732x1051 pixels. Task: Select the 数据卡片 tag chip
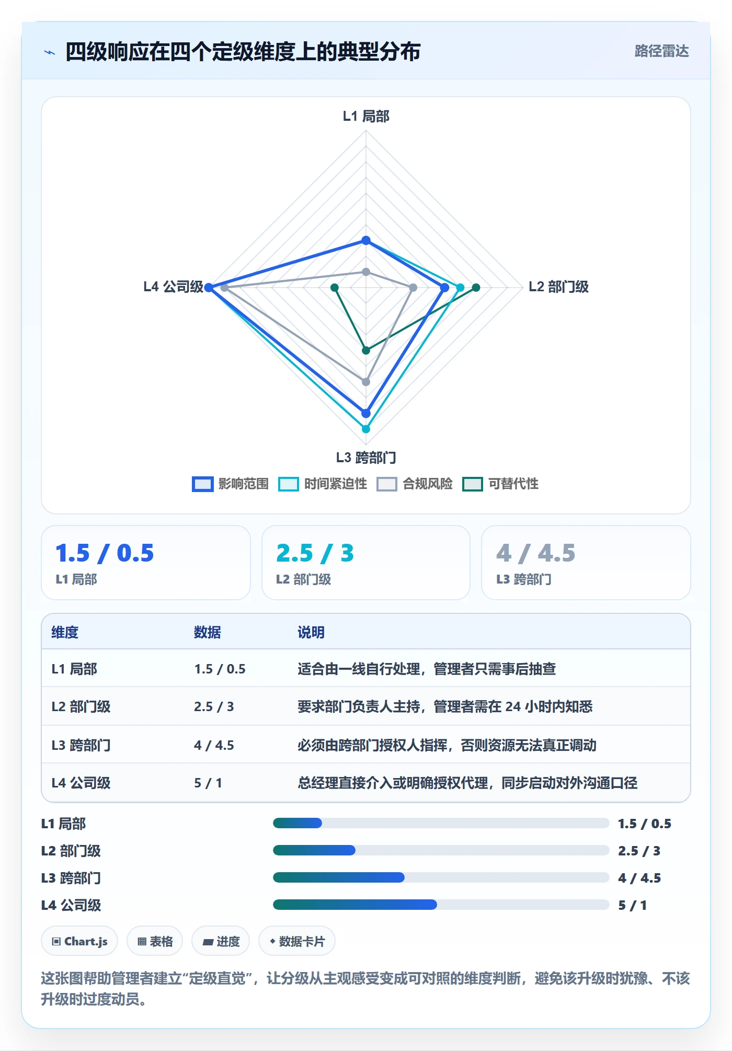pos(297,941)
